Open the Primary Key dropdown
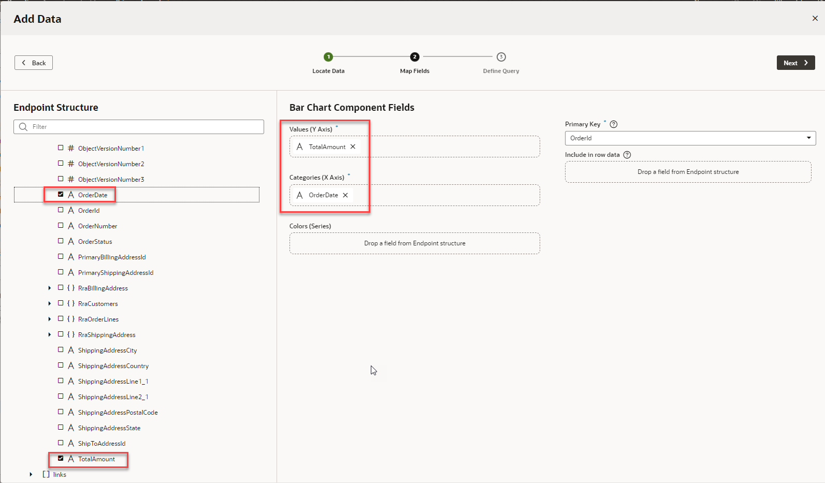Image resolution: width=825 pixels, height=483 pixels. tap(690, 138)
